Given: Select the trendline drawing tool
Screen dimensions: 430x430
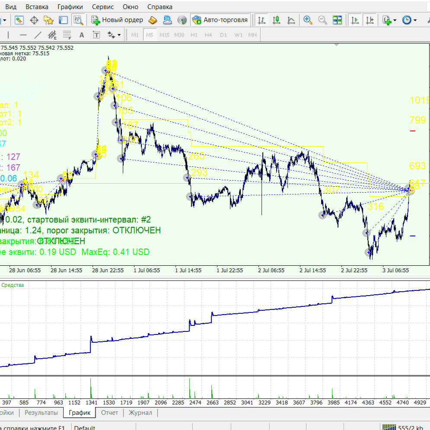Looking at the screenshot, I should coord(38,35).
